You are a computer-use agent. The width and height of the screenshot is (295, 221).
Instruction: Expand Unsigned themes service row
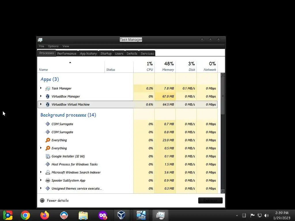point(41,188)
